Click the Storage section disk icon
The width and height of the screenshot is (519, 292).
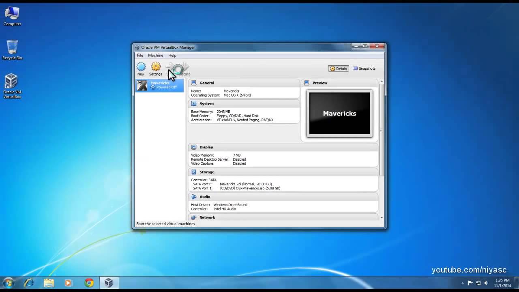(x=194, y=172)
